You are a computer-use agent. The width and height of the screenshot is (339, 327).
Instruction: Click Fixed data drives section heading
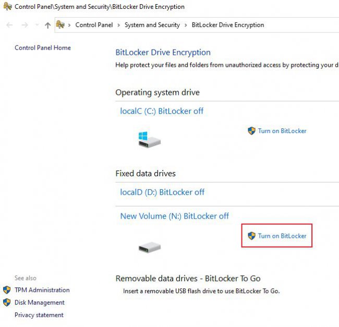tap(146, 174)
